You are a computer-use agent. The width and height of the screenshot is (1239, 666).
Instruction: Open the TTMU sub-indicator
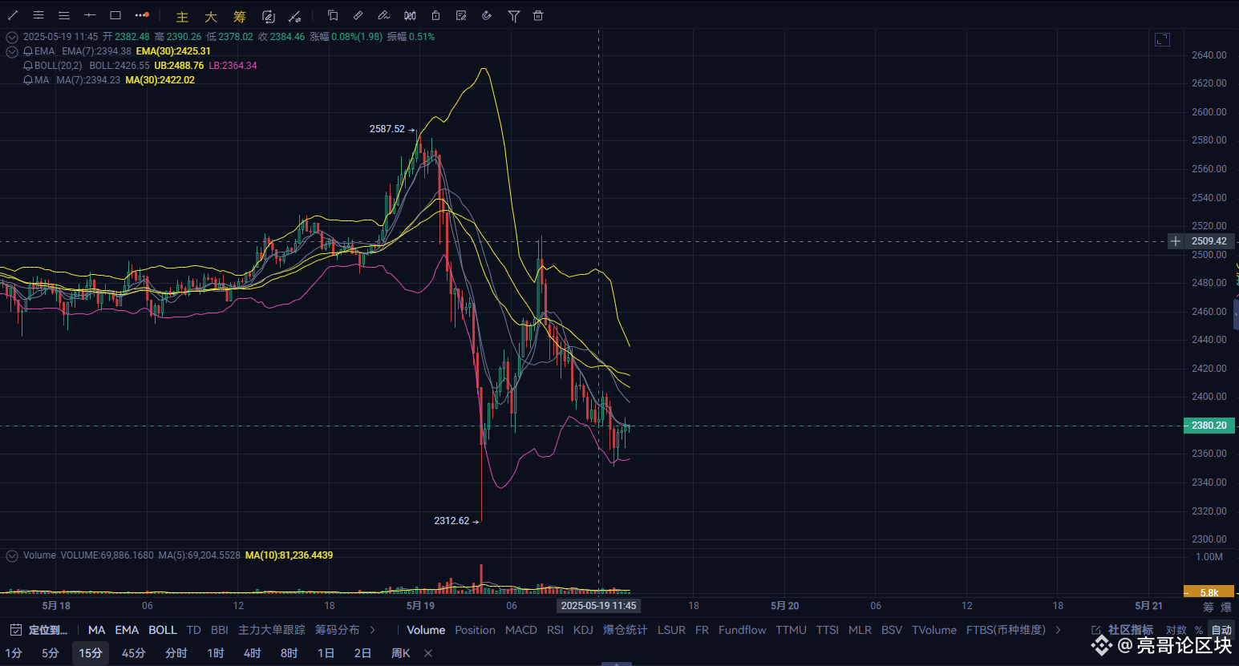click(792, 630)
